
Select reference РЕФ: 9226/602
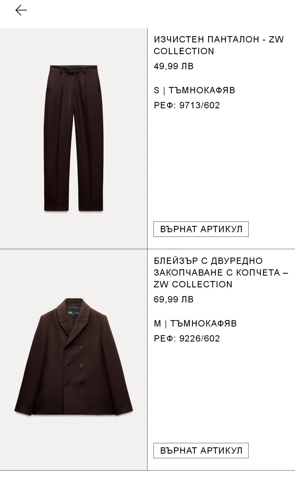[x=187, y=339]
